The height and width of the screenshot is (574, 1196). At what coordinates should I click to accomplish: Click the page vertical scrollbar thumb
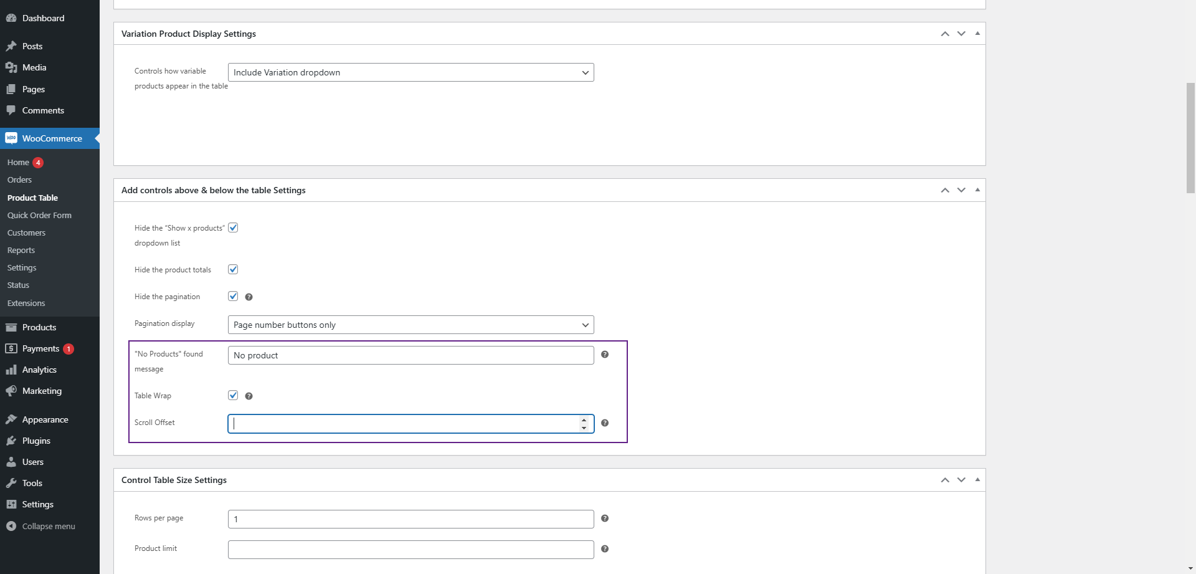1190,138
